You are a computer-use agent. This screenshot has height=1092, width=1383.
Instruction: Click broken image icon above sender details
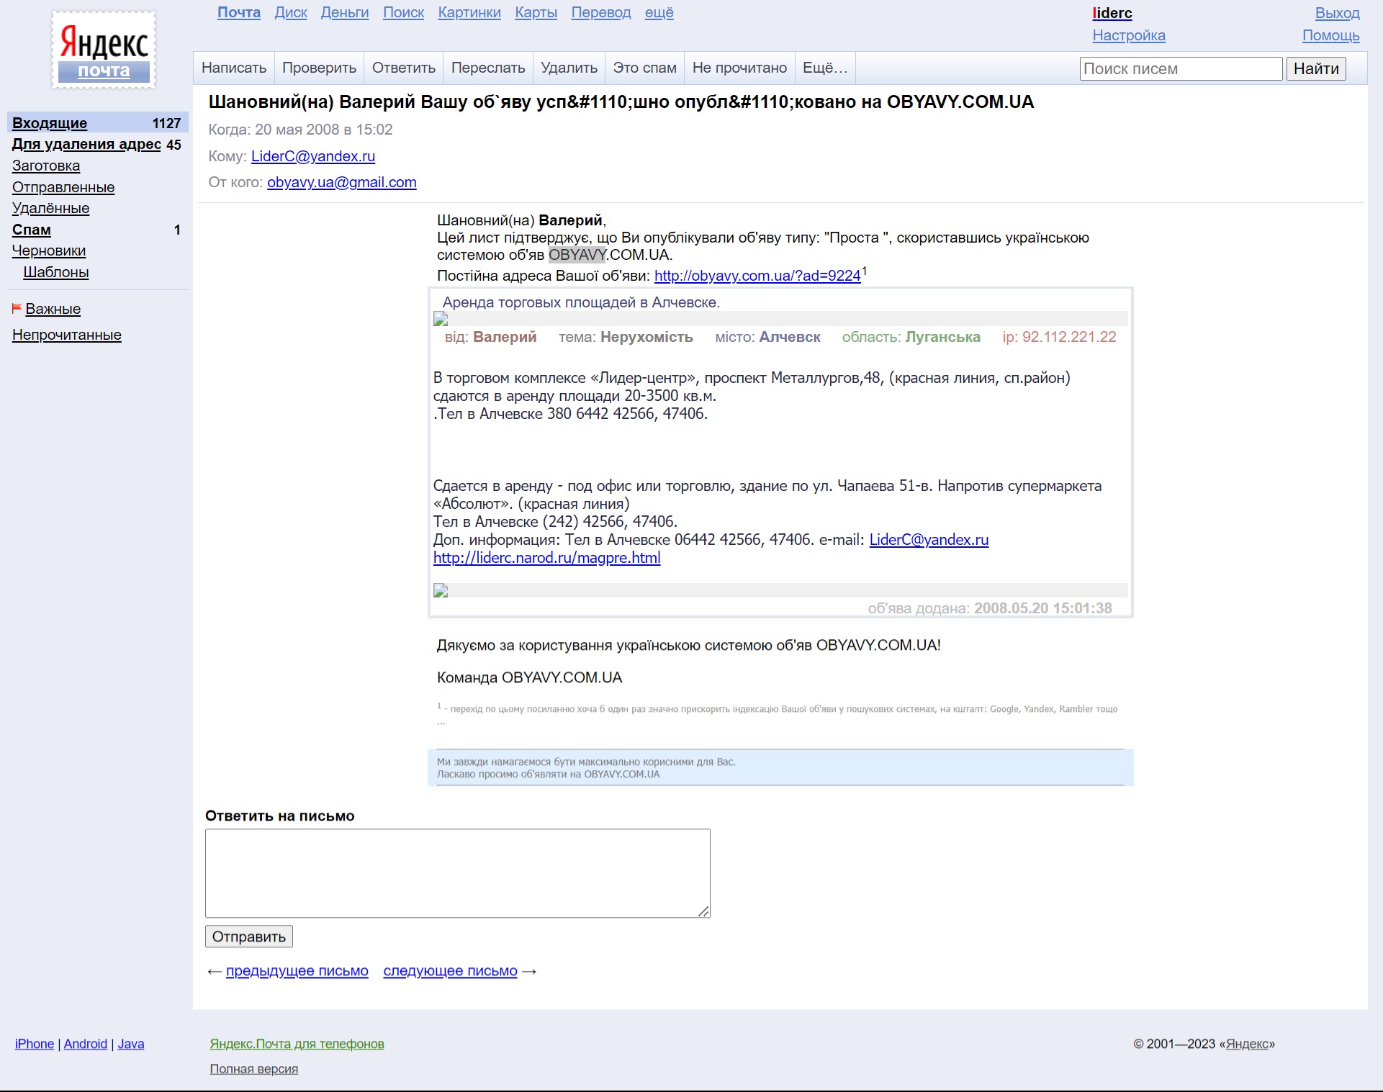pyautogui.click(x=441, y=319)
